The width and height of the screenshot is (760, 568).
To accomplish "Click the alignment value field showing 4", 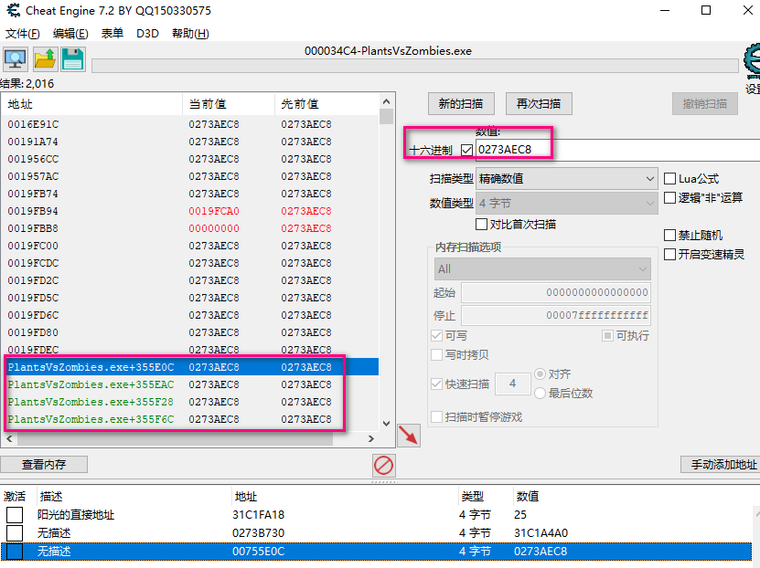I will (512, 384).
